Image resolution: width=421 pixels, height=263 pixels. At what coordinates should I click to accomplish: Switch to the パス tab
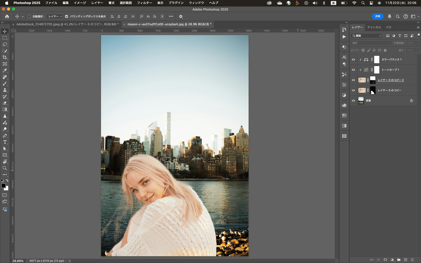[389, 27]
